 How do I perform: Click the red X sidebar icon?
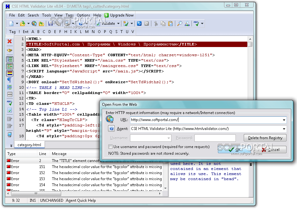pos(10,41)
